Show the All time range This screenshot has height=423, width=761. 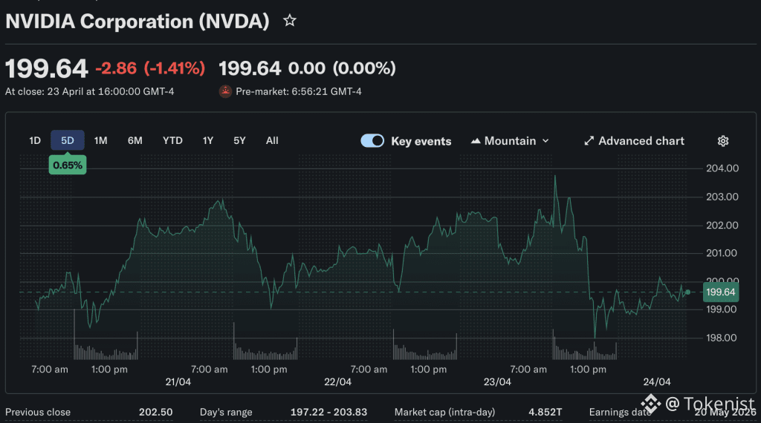[x=272, y=140]
